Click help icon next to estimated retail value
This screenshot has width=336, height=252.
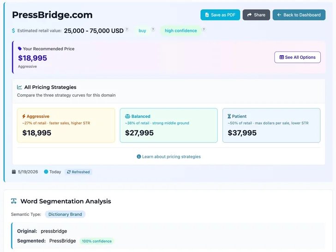coord(127,30)
